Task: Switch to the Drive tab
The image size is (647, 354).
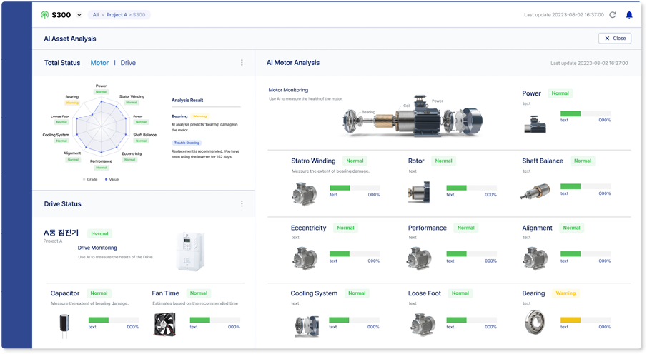Action: coord(128,63)
